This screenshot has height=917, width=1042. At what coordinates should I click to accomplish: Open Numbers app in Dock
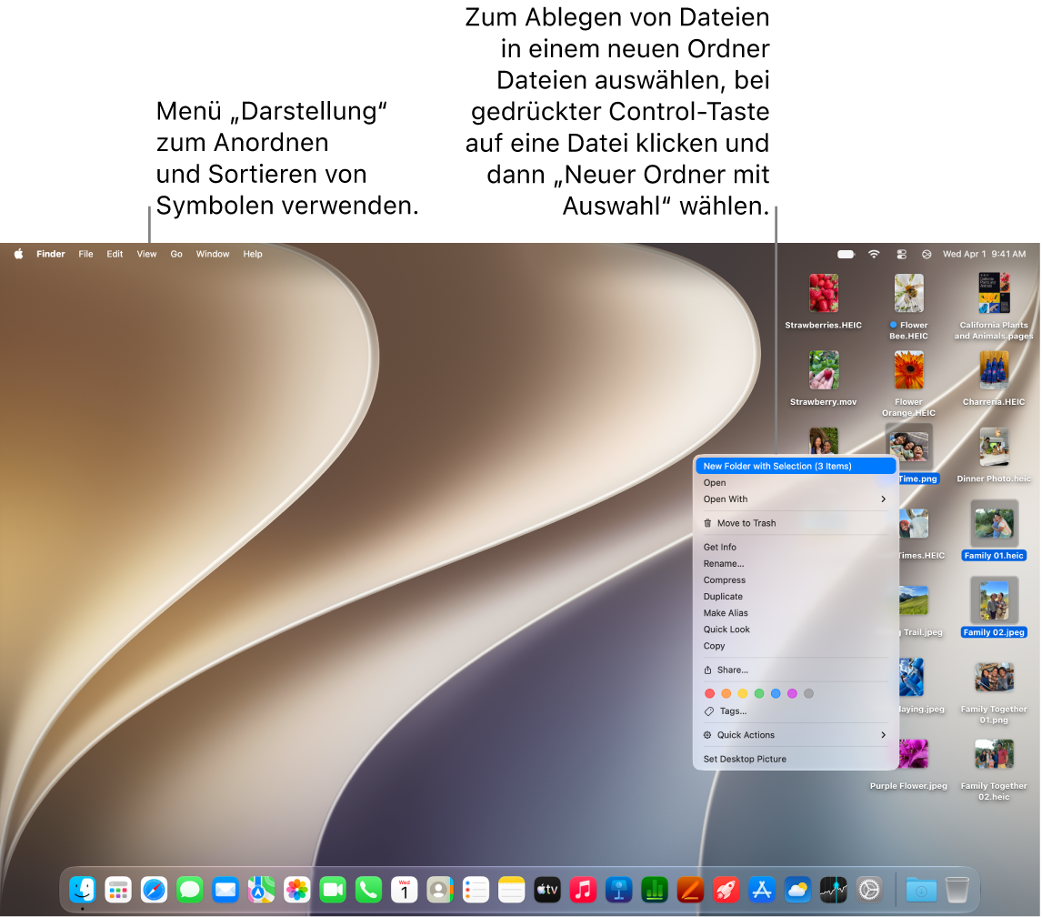tap(655, 890)
